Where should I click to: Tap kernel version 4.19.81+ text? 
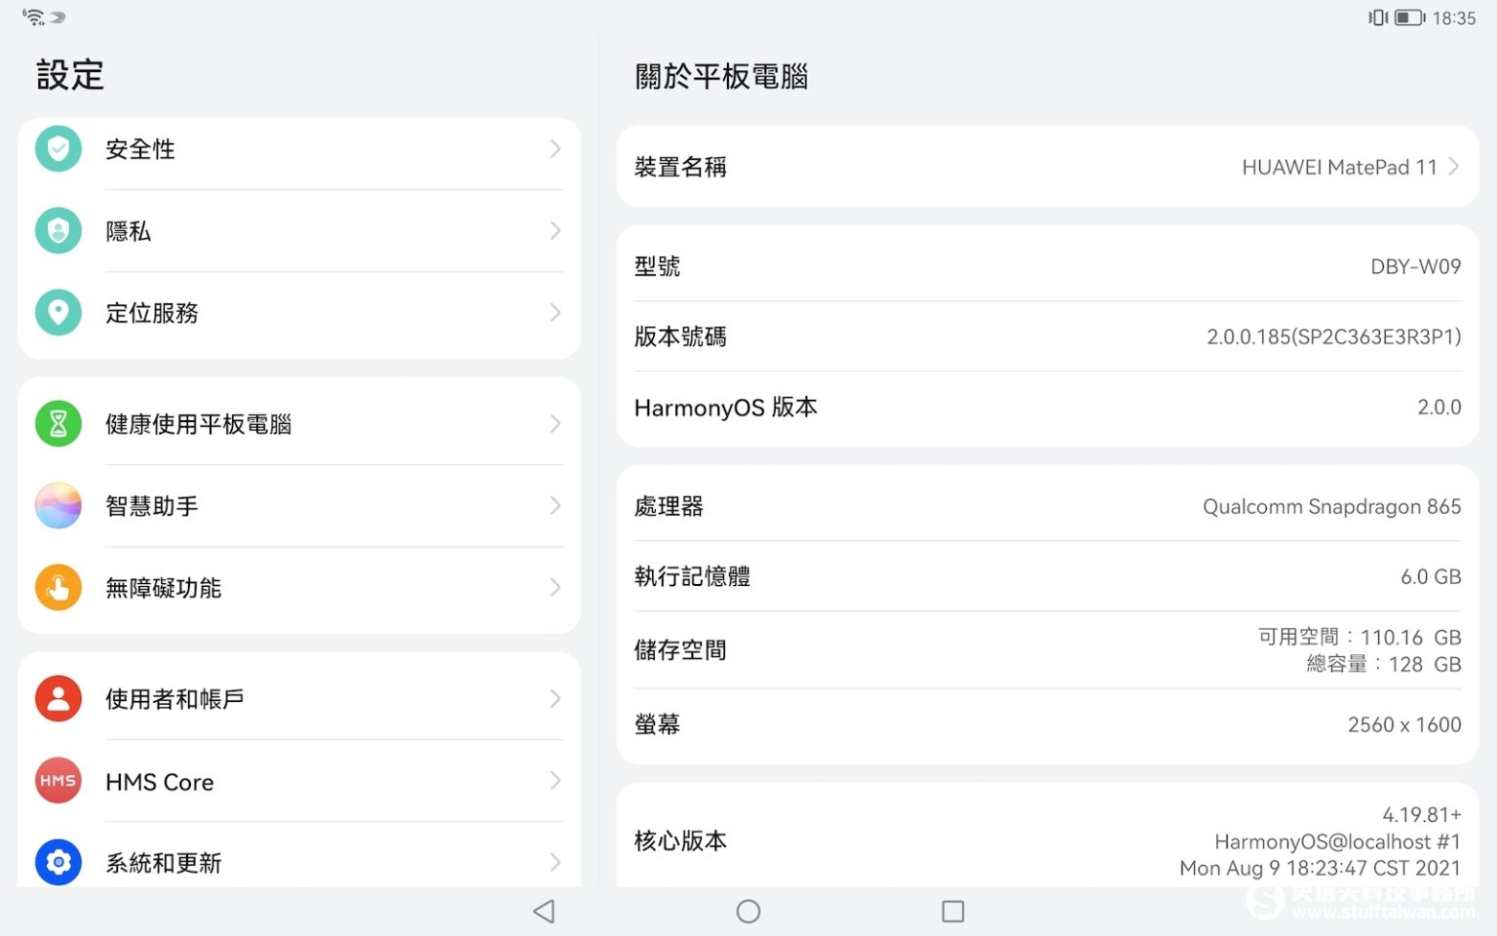point(1422,814)
